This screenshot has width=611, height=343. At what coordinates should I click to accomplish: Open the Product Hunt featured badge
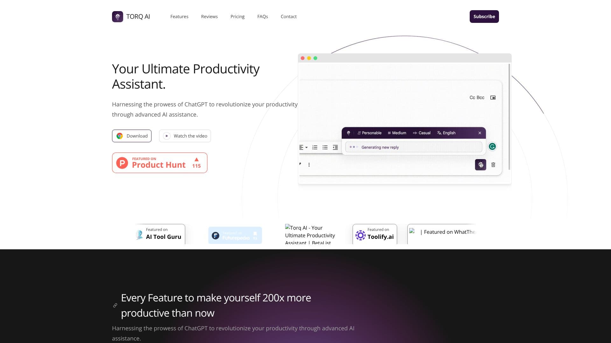[160, 163]
